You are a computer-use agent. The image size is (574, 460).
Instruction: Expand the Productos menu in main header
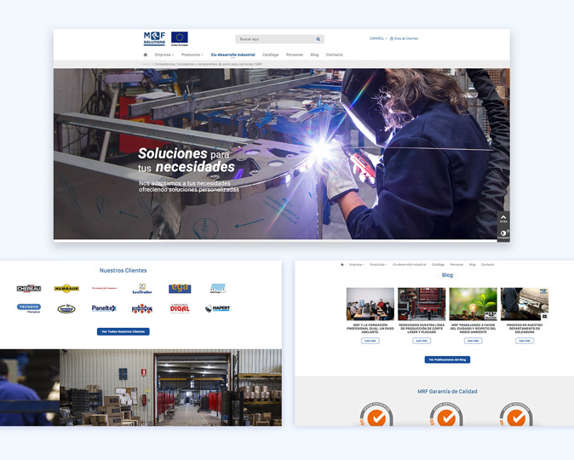[192, 55]
